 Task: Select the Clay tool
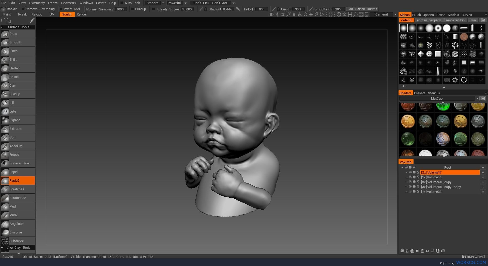[18, 86]
